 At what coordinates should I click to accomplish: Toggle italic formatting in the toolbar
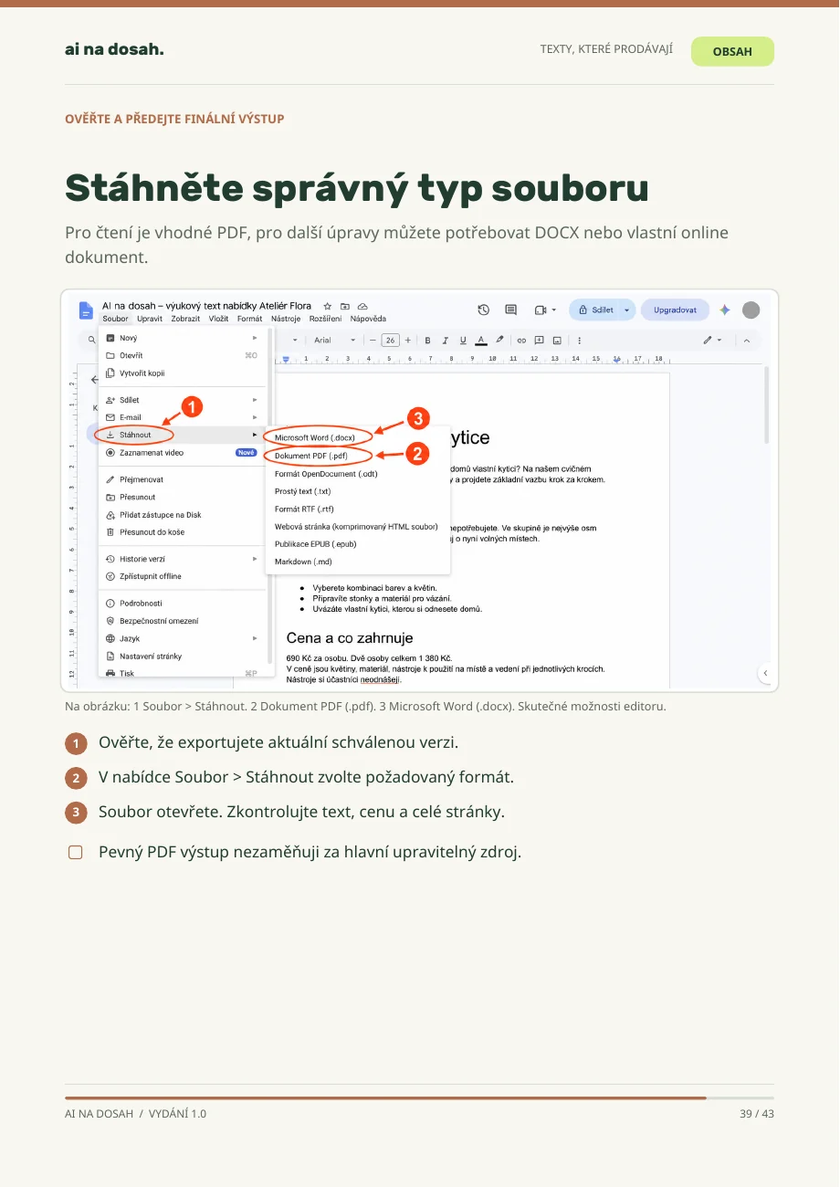(445, 340)
